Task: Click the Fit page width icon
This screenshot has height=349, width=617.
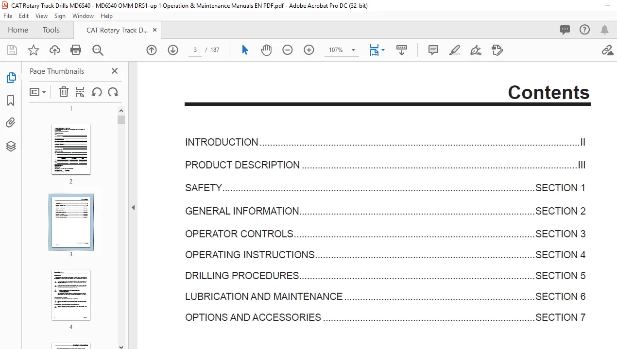Action: tap(374, 50)
